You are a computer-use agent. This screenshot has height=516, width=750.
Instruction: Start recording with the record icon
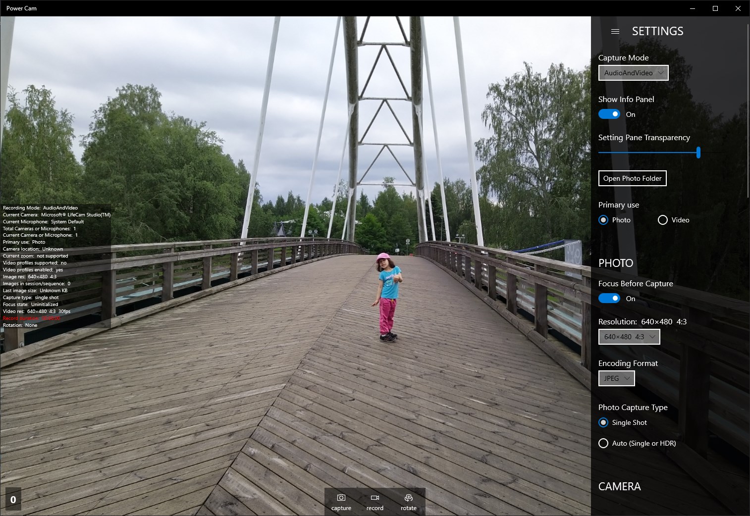coord(375,501)
